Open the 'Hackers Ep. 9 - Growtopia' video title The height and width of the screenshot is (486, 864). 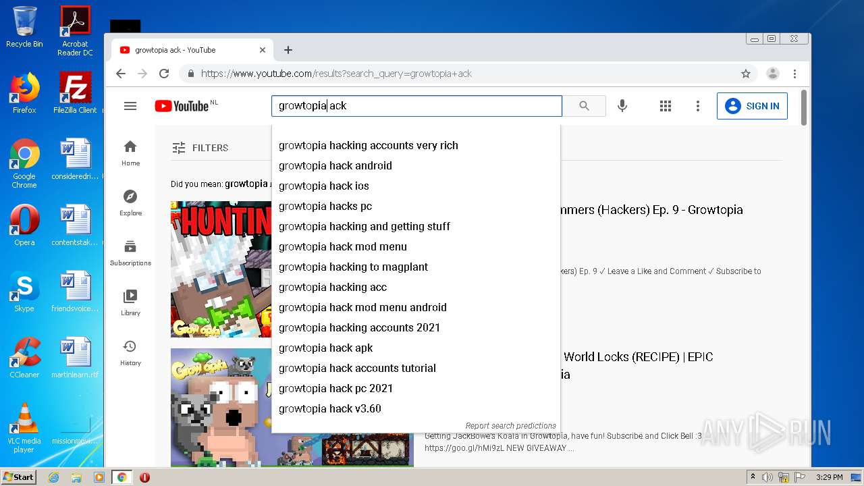(651, 210)
